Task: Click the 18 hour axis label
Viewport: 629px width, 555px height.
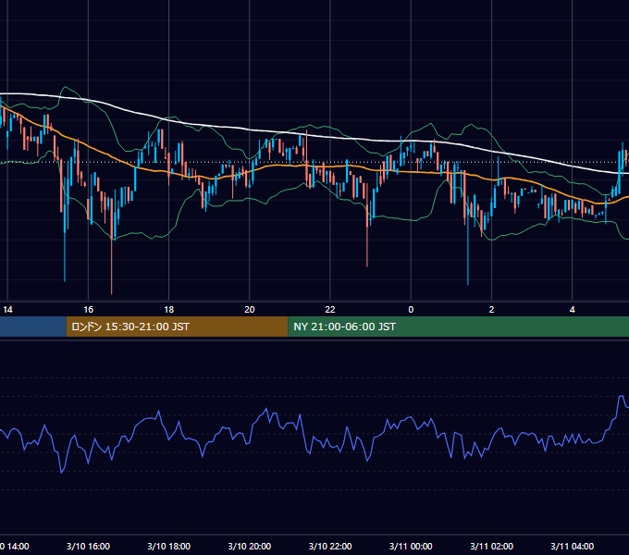Action: [x=169, y=310]
